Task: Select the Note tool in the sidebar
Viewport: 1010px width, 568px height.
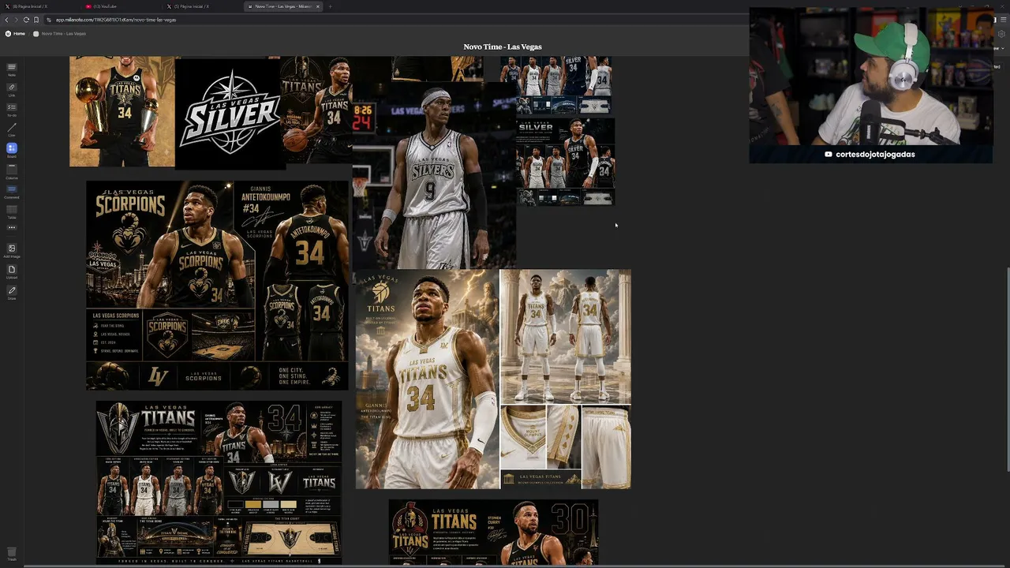Action: tap(11, 69)
